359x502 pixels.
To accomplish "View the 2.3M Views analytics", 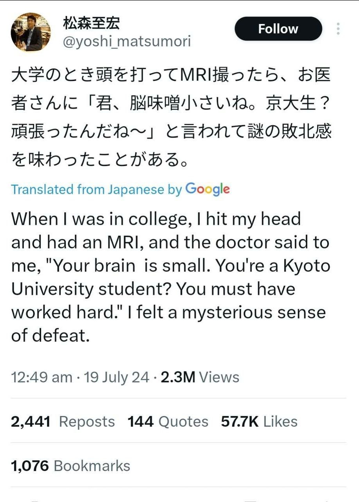I will pos(200,377).
